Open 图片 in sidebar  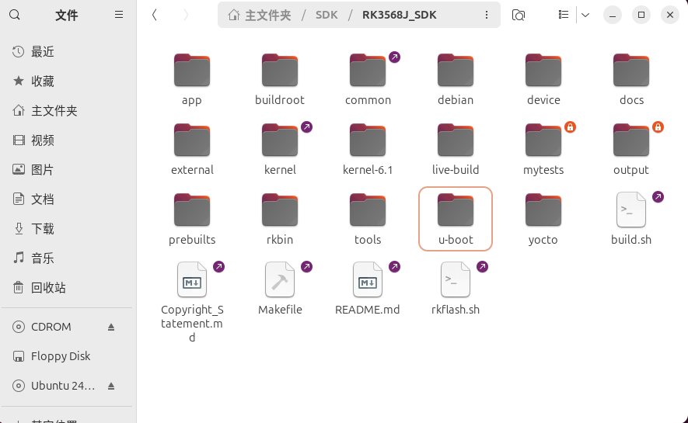(x=67, y=169)
